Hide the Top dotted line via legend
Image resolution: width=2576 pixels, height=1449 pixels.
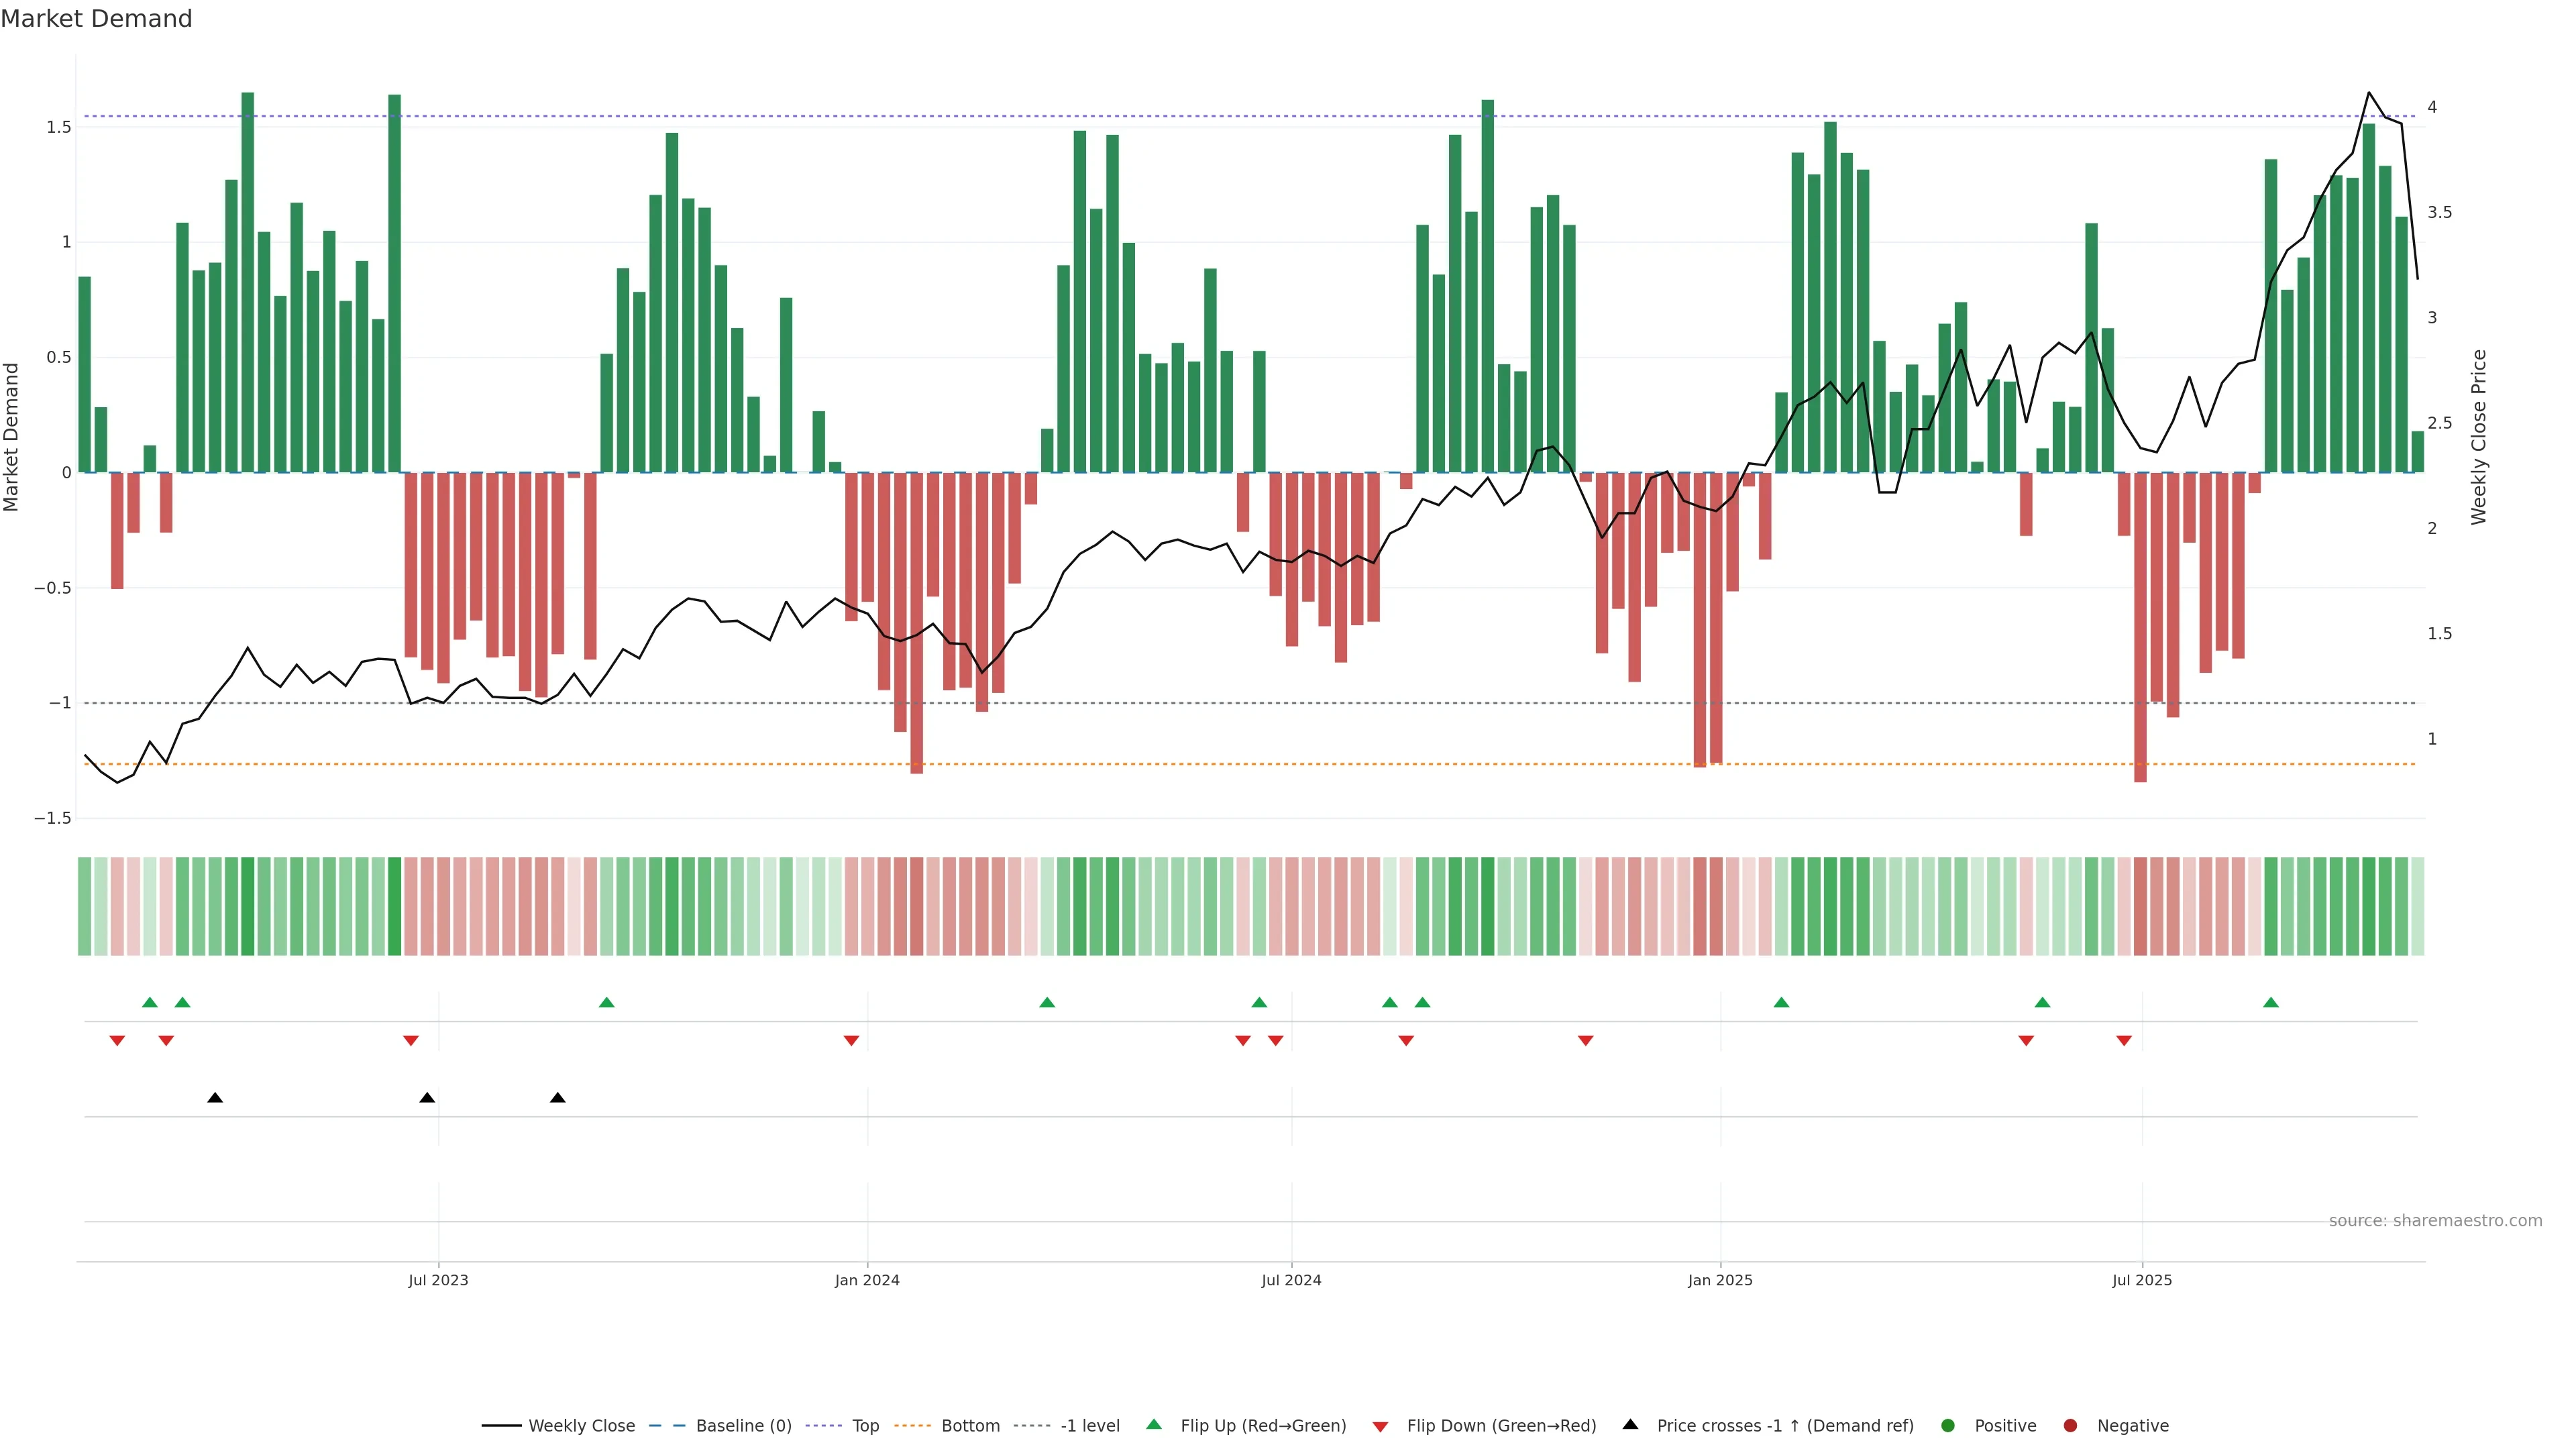pos(865,1425)
